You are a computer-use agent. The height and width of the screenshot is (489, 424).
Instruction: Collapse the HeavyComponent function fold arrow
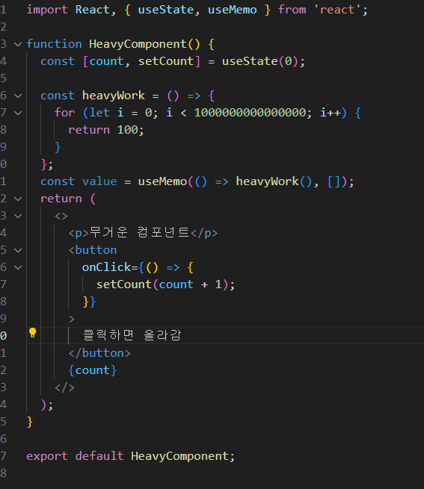coord(18,44)
